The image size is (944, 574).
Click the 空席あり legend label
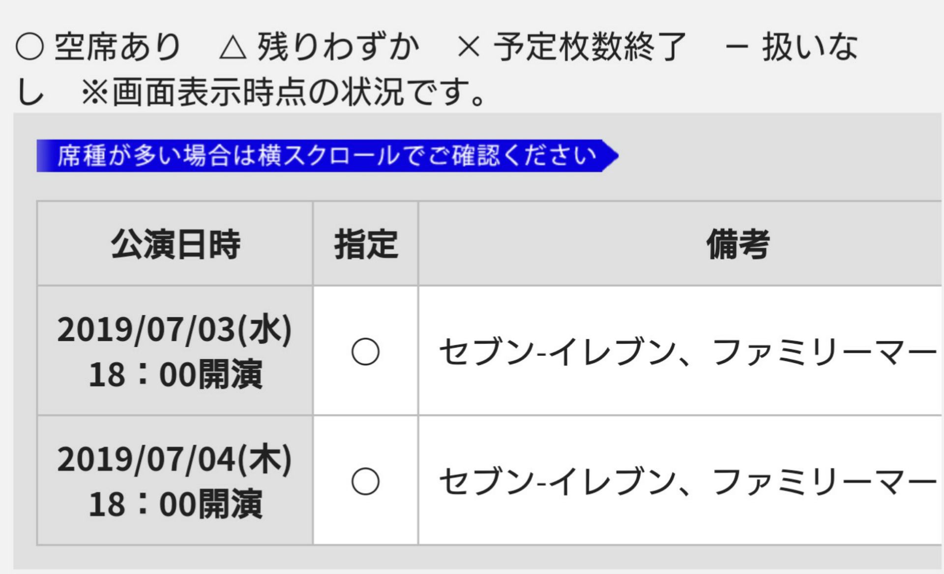(118, 48)
